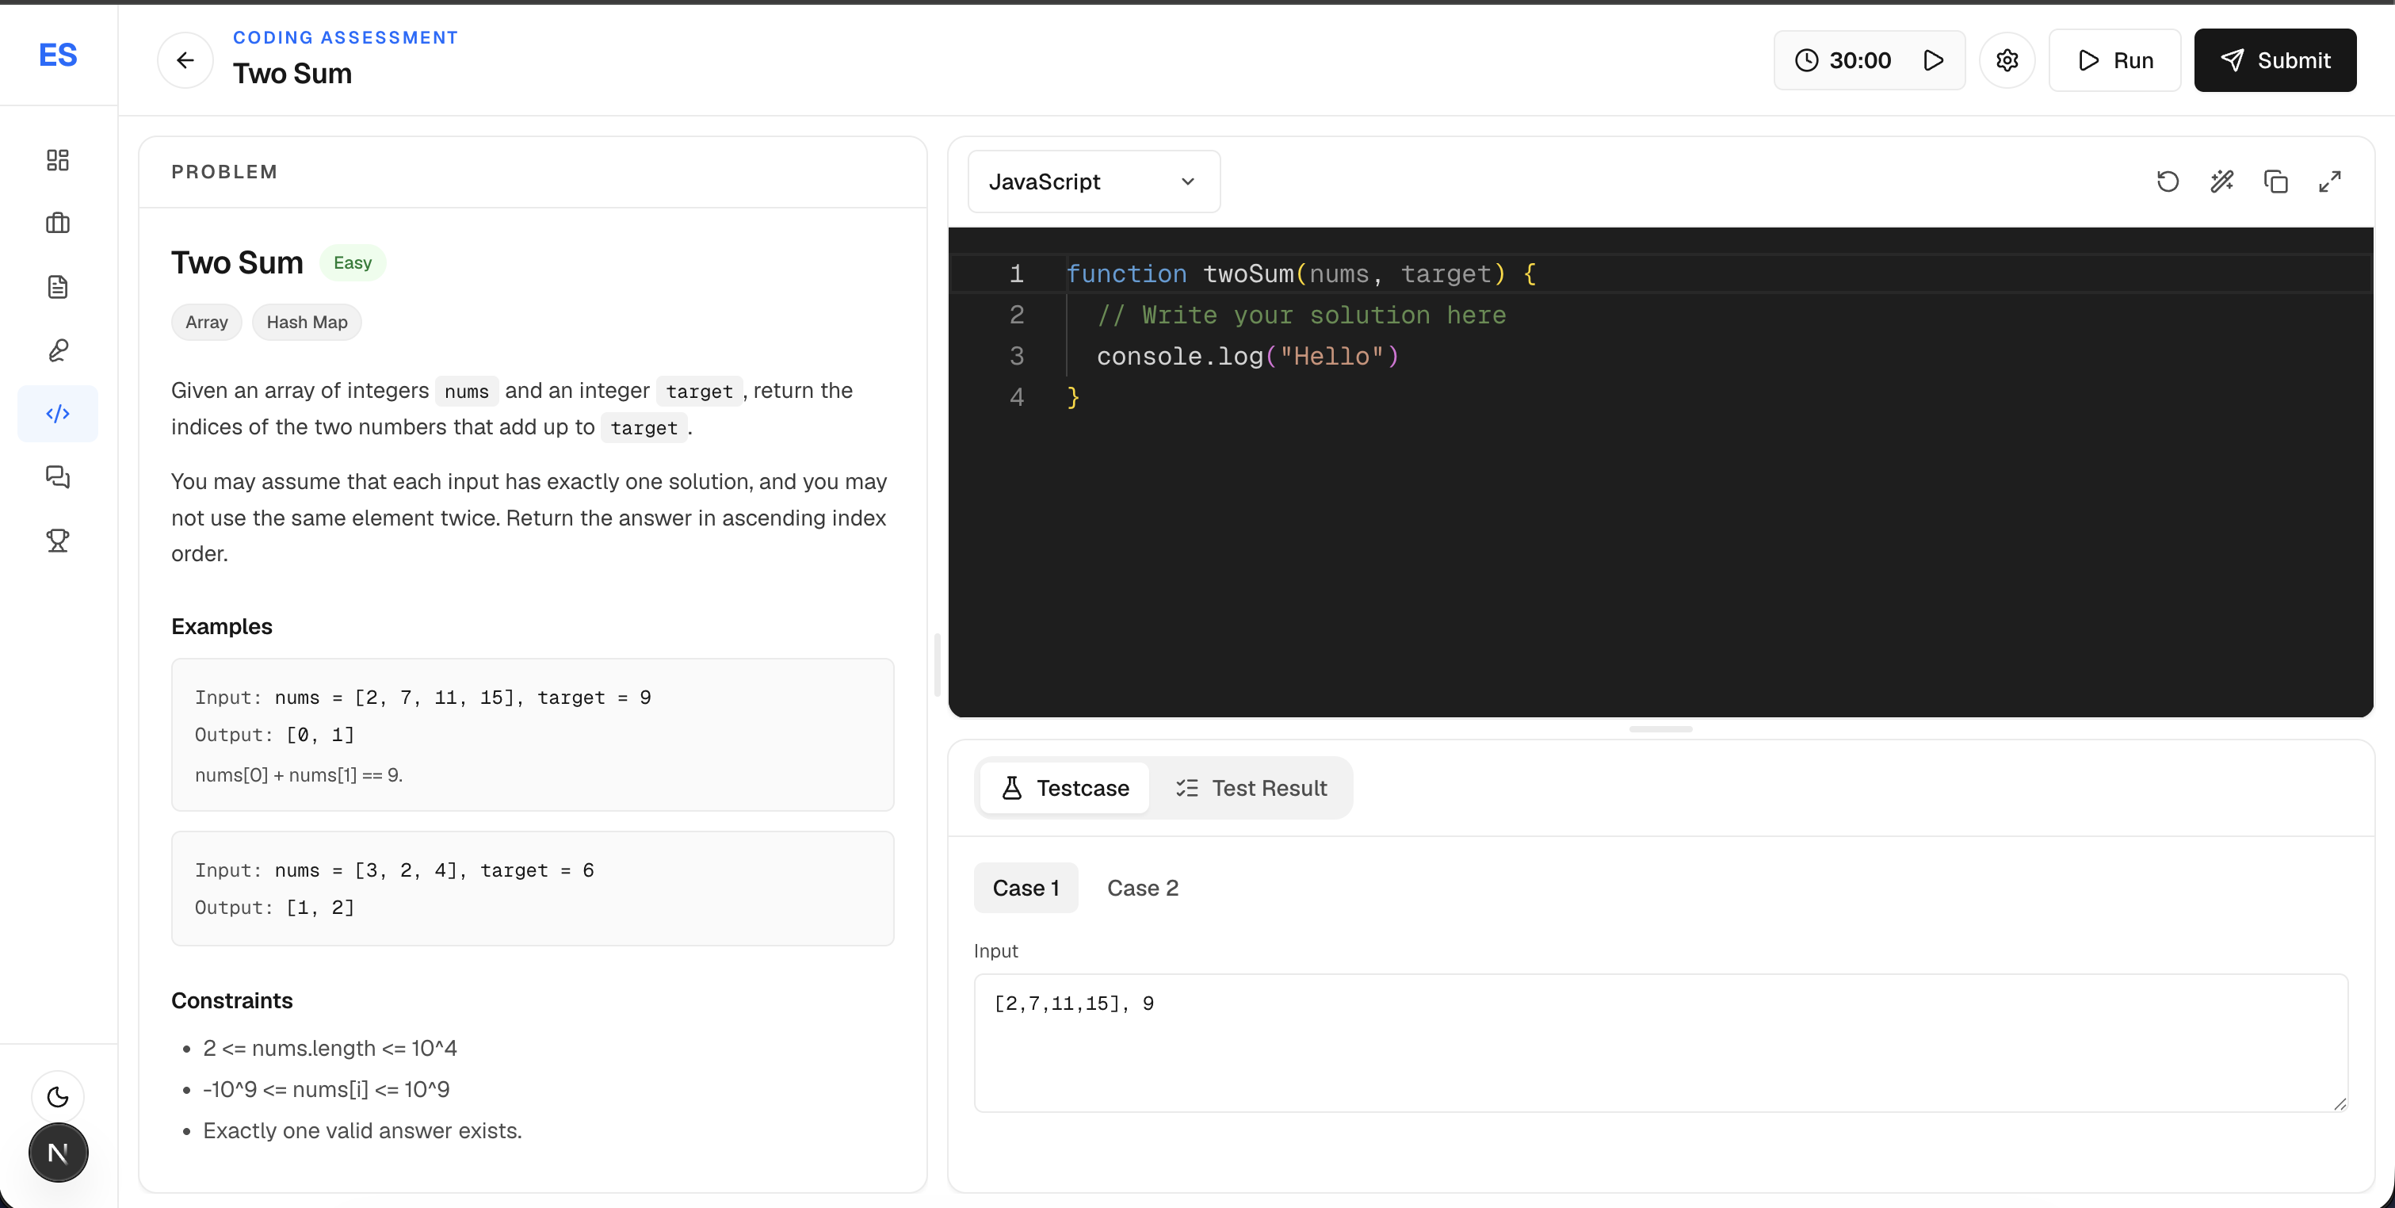
Task: Grab the problem-editor vertical resize handle
Action: pyautogui.click(x=938, y=665)
